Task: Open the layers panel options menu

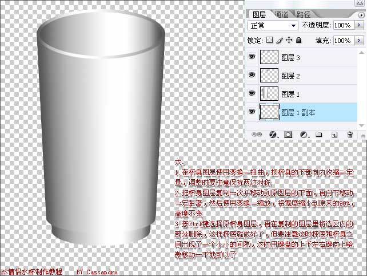Action: [361, 15]
